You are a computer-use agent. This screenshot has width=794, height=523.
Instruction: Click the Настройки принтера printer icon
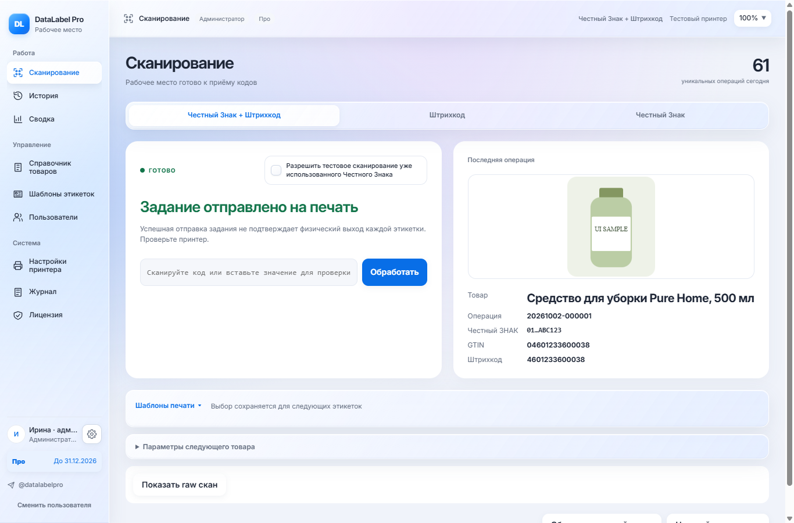pos(18,266)
